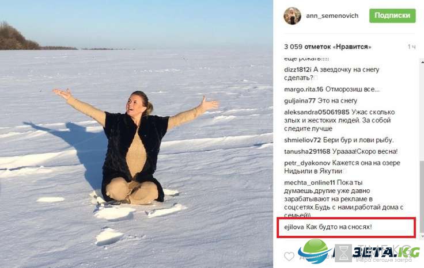
Task: Click the photo of the woman on snow
Action: (x=137, y=134)
